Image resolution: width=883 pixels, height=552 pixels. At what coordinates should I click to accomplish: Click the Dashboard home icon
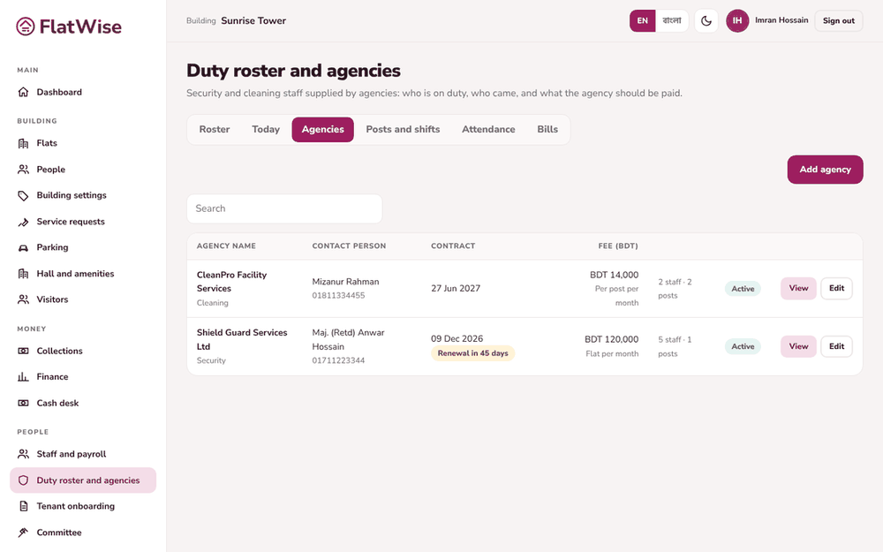click(x=23, y=92)
